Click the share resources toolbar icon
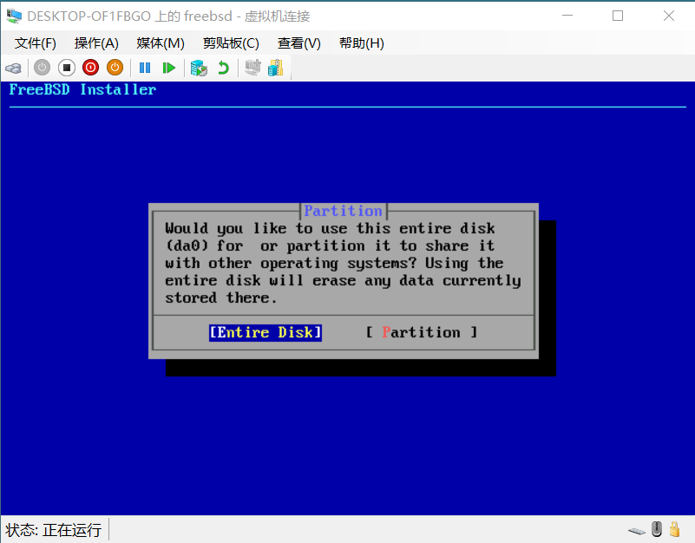The image size is (695, 543). pyautogui.click(x=276, y=68)
